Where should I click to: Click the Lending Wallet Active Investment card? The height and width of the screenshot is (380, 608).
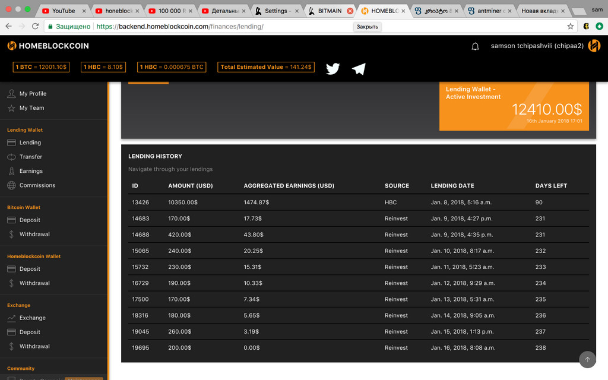pos(514,106)
